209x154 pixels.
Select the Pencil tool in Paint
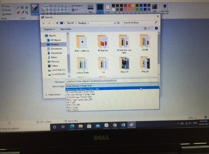click(18, 8)
